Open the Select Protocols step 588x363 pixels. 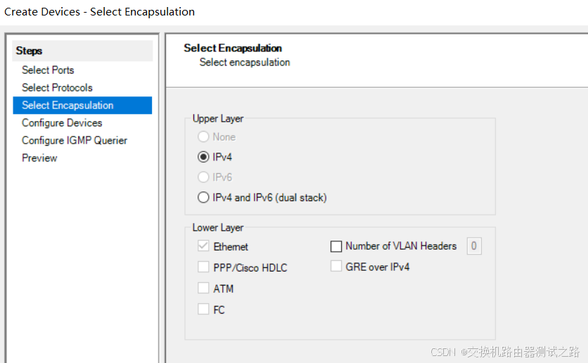click(x=57, y=88)
